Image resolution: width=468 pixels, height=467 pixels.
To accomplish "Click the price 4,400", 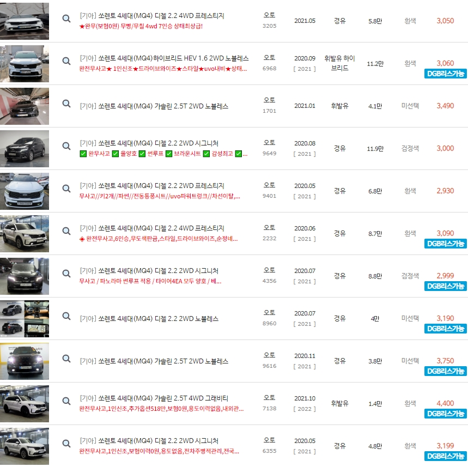I will click(445, 403).
